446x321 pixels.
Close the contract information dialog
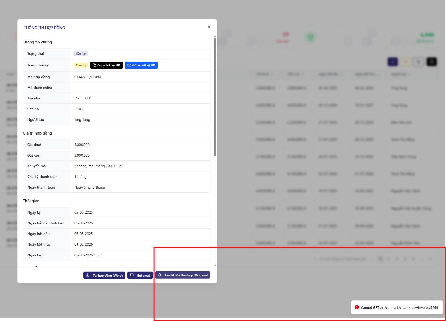point(209,27)
